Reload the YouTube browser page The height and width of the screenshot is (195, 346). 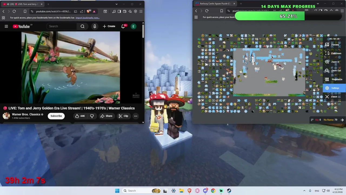(14, 11)
